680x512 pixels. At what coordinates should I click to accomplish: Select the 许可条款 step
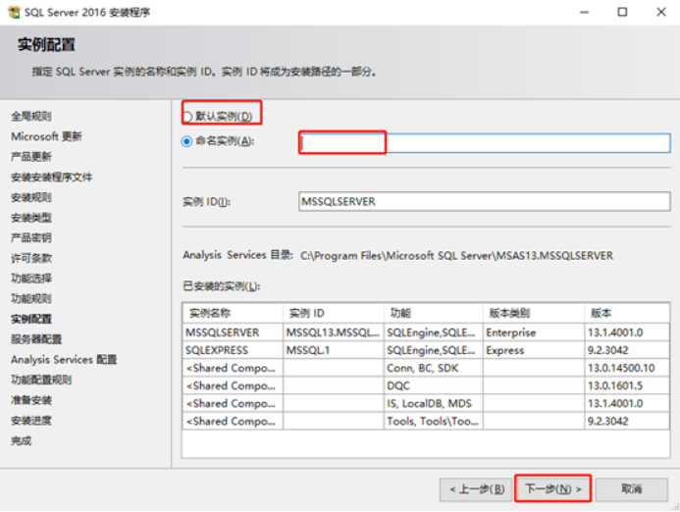click(31, 258)
